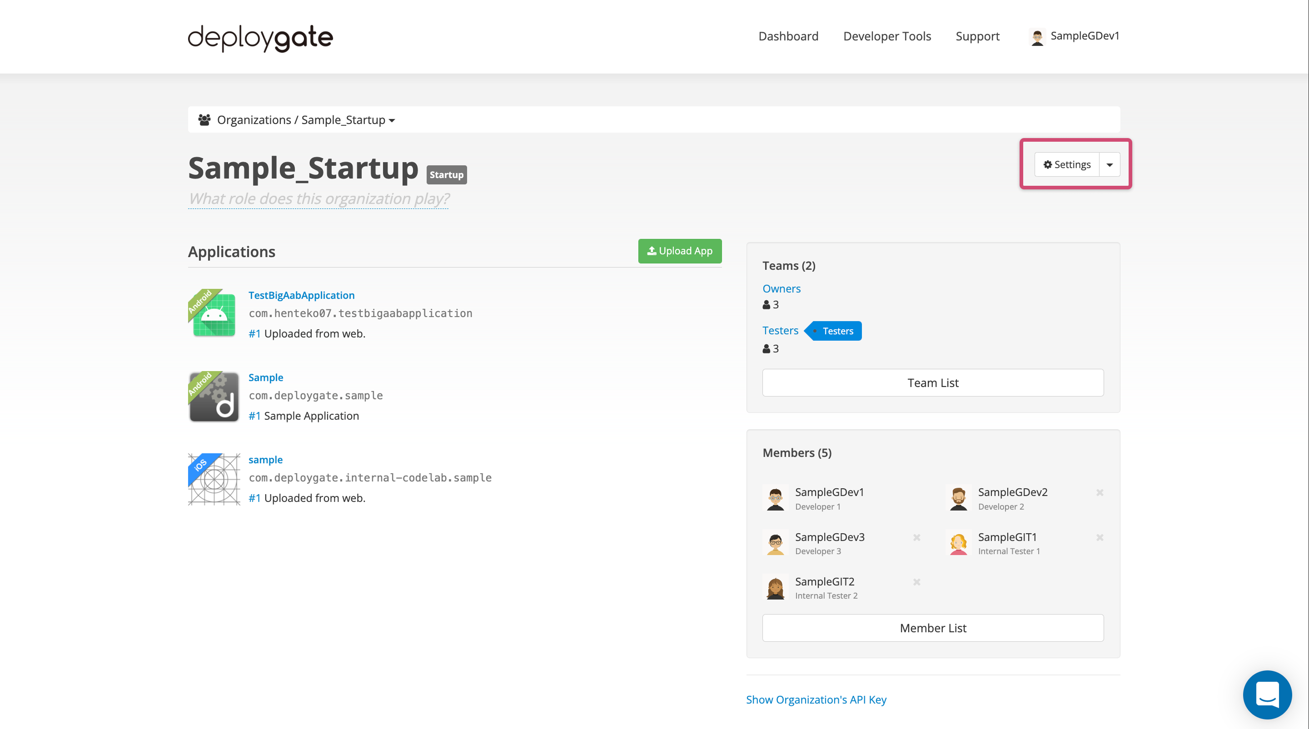Click the Testers tag badge
Image resolution: width=1309 pixels, height=729 pixels.
click(x=833, y=331)
